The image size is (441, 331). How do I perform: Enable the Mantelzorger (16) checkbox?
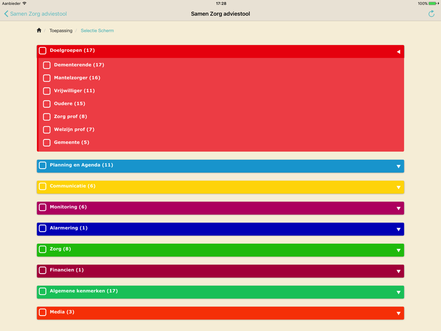click(47, 78)
